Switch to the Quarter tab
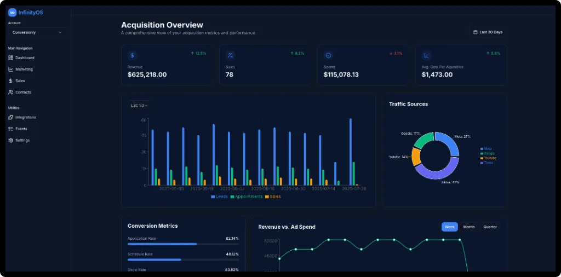Viewport: 561px width, 277px height. click(490, 227)
